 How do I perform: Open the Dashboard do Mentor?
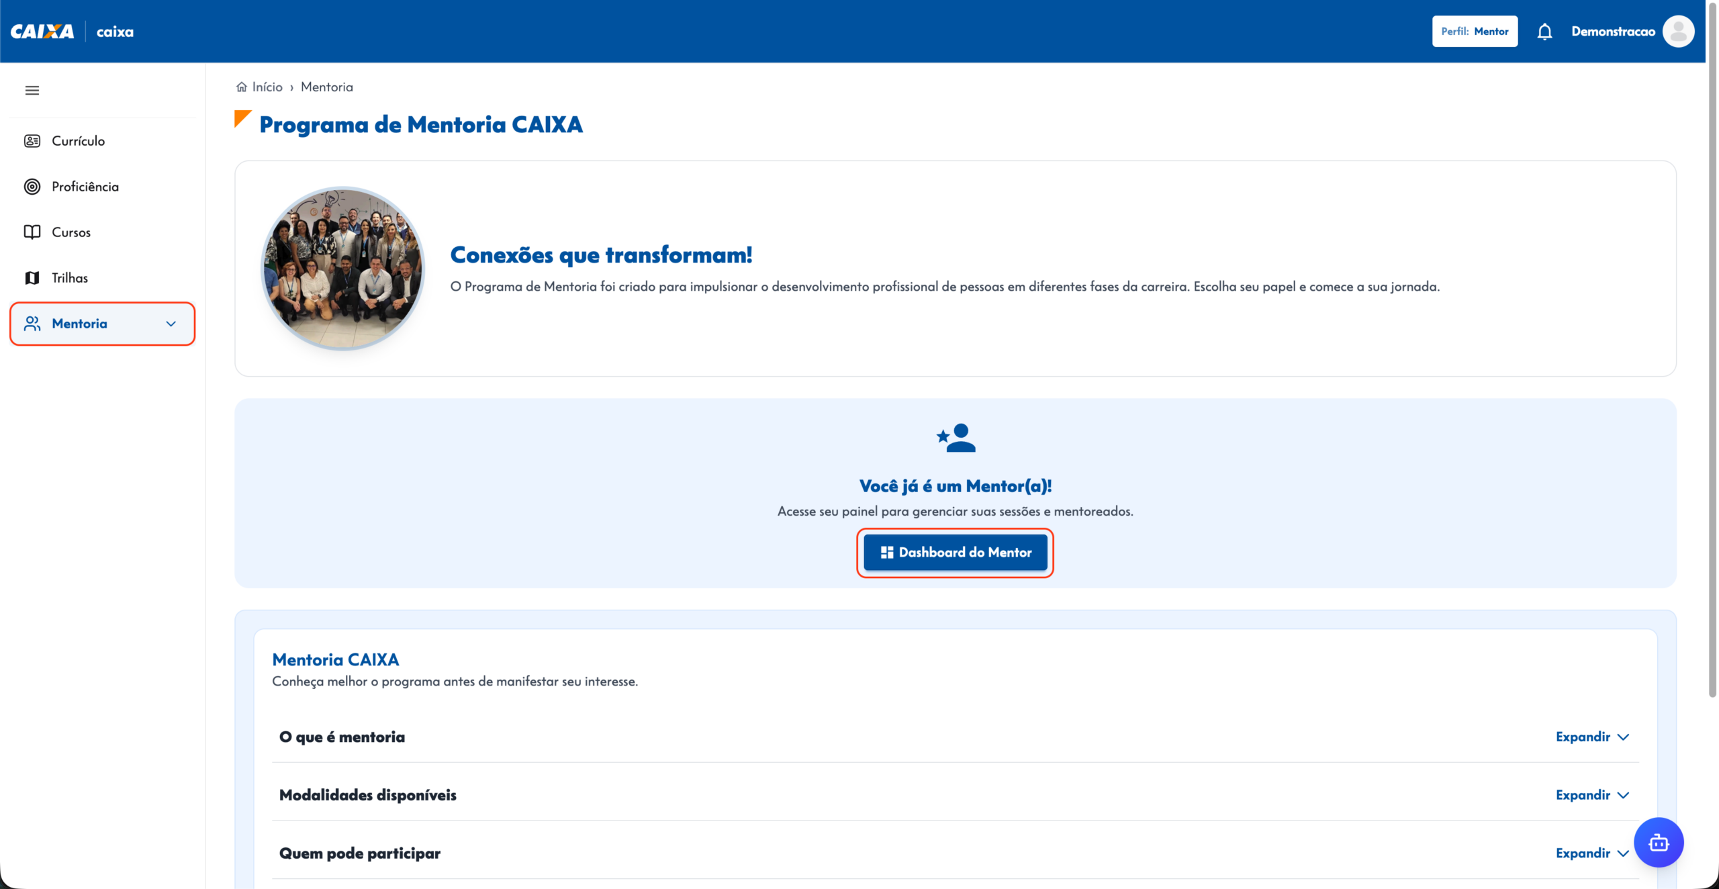(955, 552)
